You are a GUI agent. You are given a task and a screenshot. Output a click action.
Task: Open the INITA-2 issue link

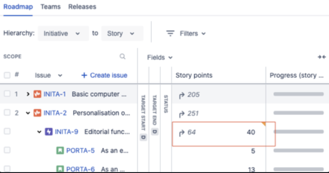point(55,113)
